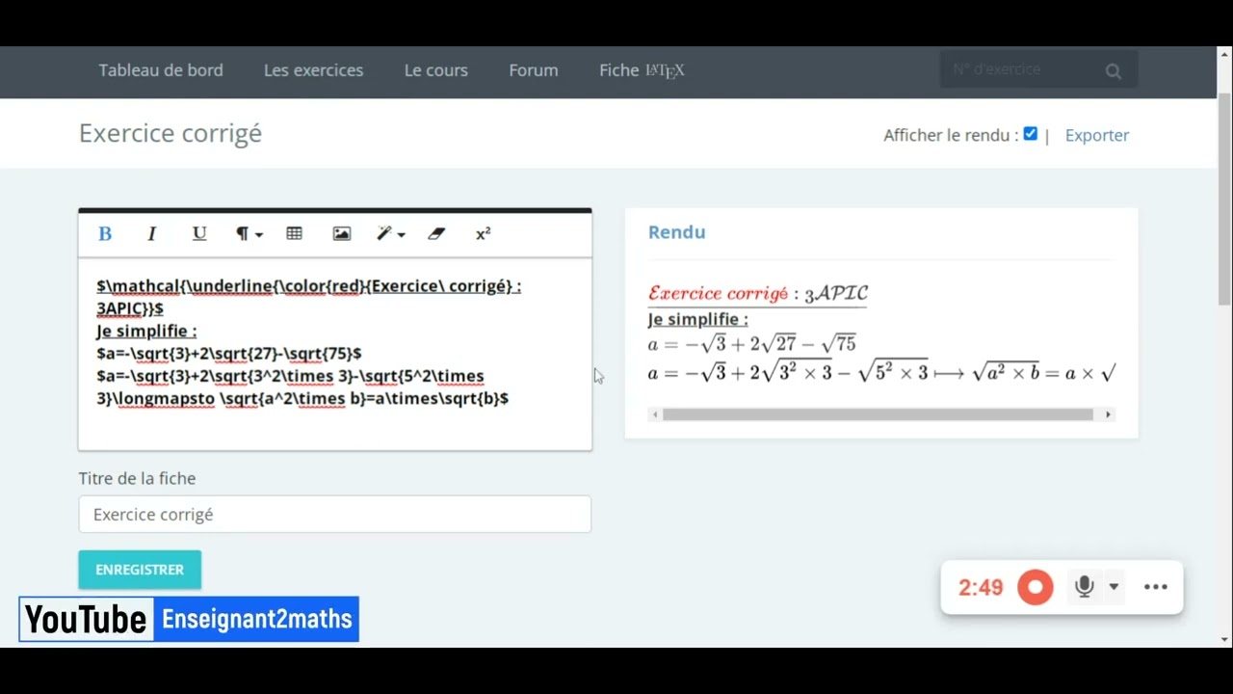Toggle bold formatting in editor toolbar
Screen dimensions: 1233x694
pyautogui.click(x=105, y=234)
